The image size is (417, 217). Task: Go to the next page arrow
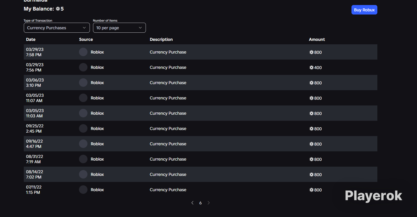pyautogui.click(x=208, y=203)
